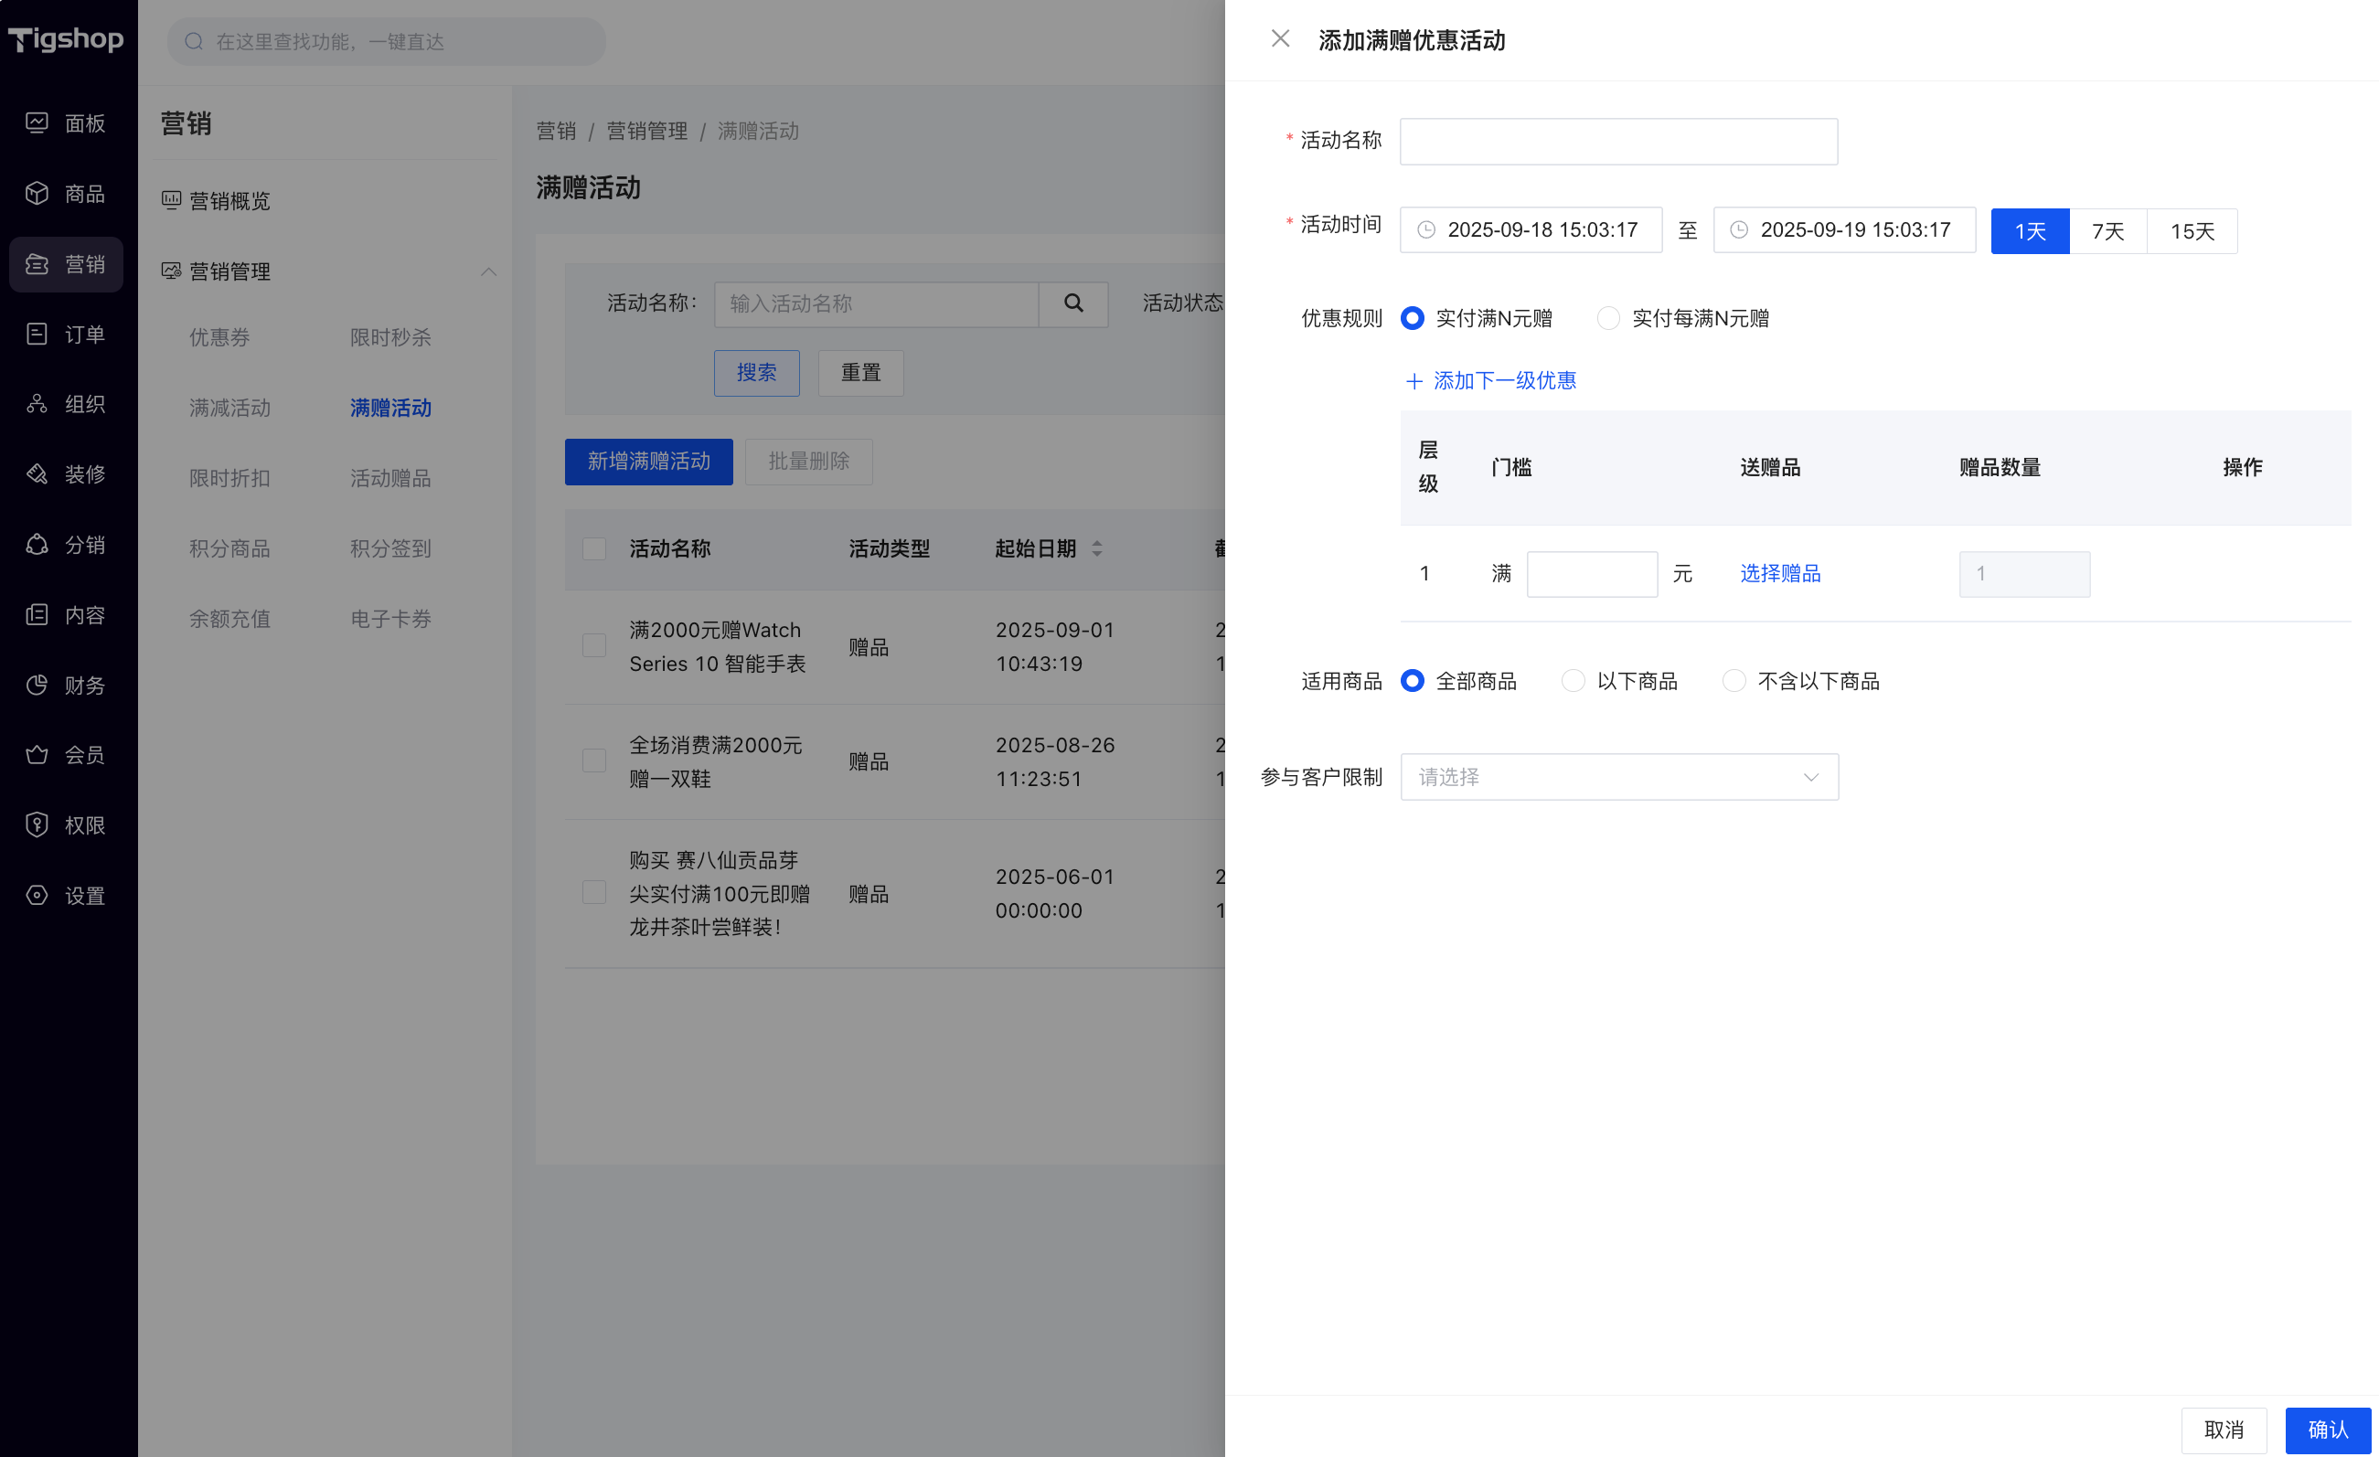Open 电子卡券 submenu item
2379x1457 pixels.
[x=391, y=619]
